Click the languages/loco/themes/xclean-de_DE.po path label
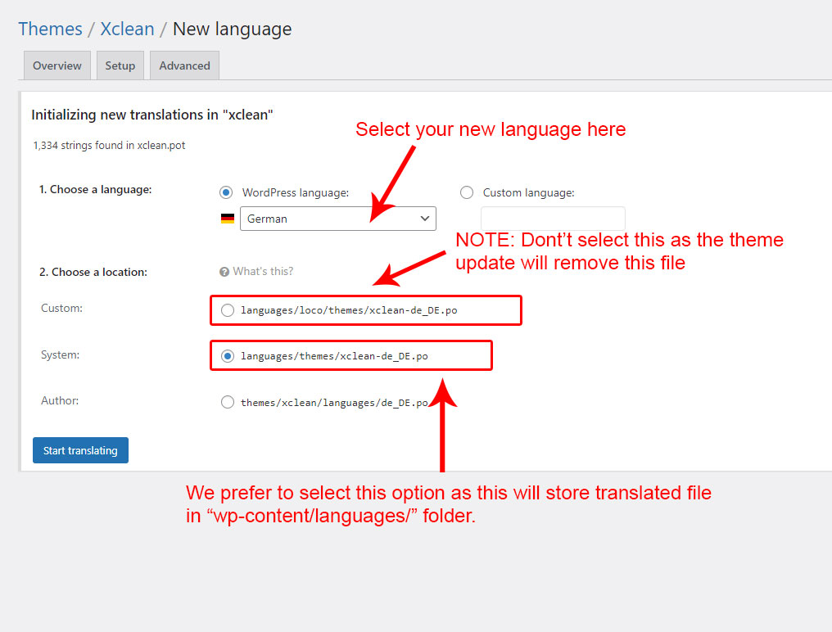 [x=355, y=310]
